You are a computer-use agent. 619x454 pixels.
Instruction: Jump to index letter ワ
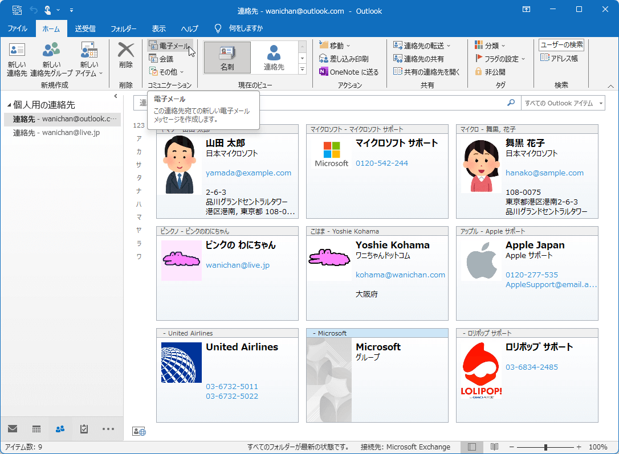[x=139, y=257]
